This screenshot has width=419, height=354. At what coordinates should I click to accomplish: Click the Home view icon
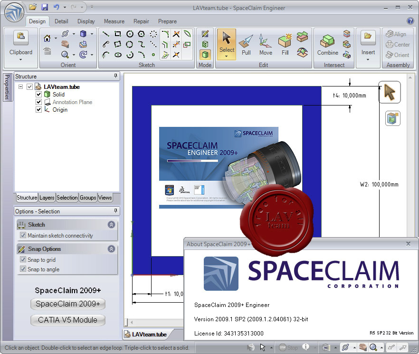pyautogui.click(x=47, y=38)
